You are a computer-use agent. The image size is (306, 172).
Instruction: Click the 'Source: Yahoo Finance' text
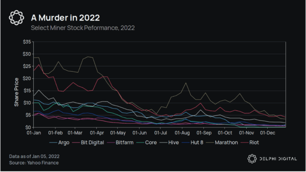34,163
